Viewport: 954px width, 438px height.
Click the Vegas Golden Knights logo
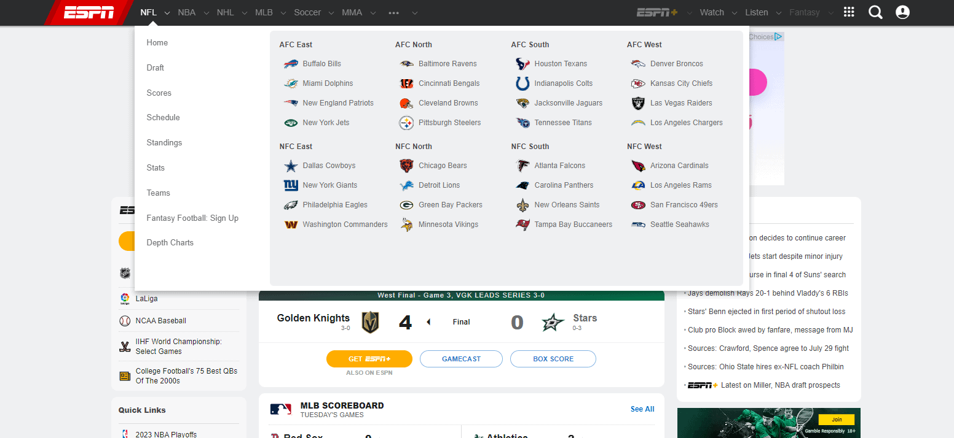[x=370, y=322]
